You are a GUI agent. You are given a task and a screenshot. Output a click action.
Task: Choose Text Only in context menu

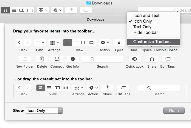pos(142,27)
